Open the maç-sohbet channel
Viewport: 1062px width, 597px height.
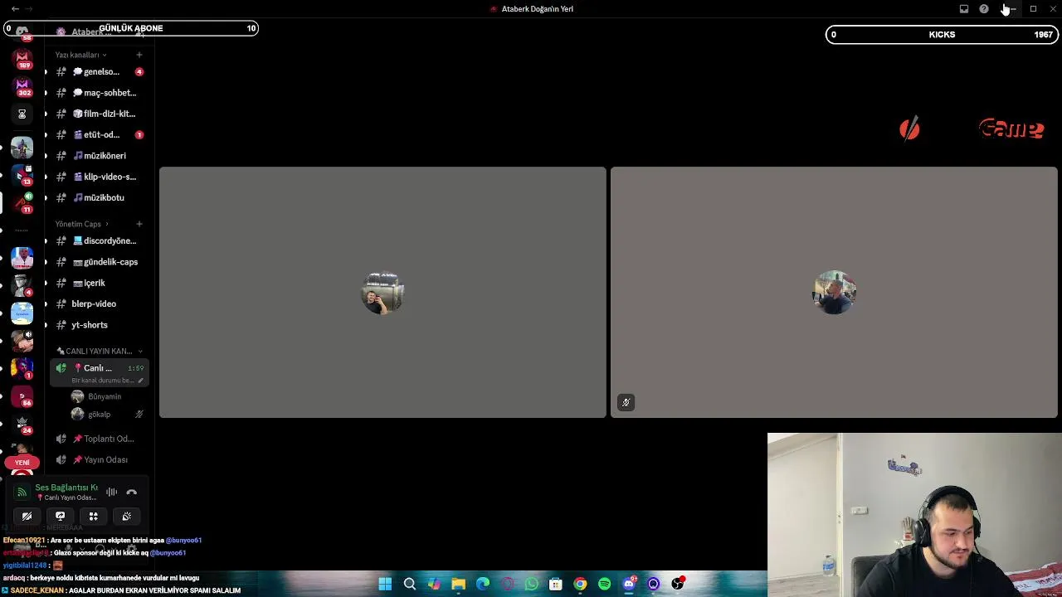click(100, 93)
